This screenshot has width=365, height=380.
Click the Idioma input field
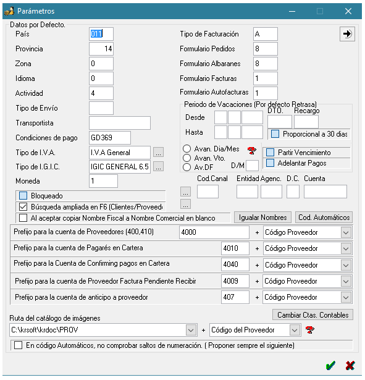[101, 78]
